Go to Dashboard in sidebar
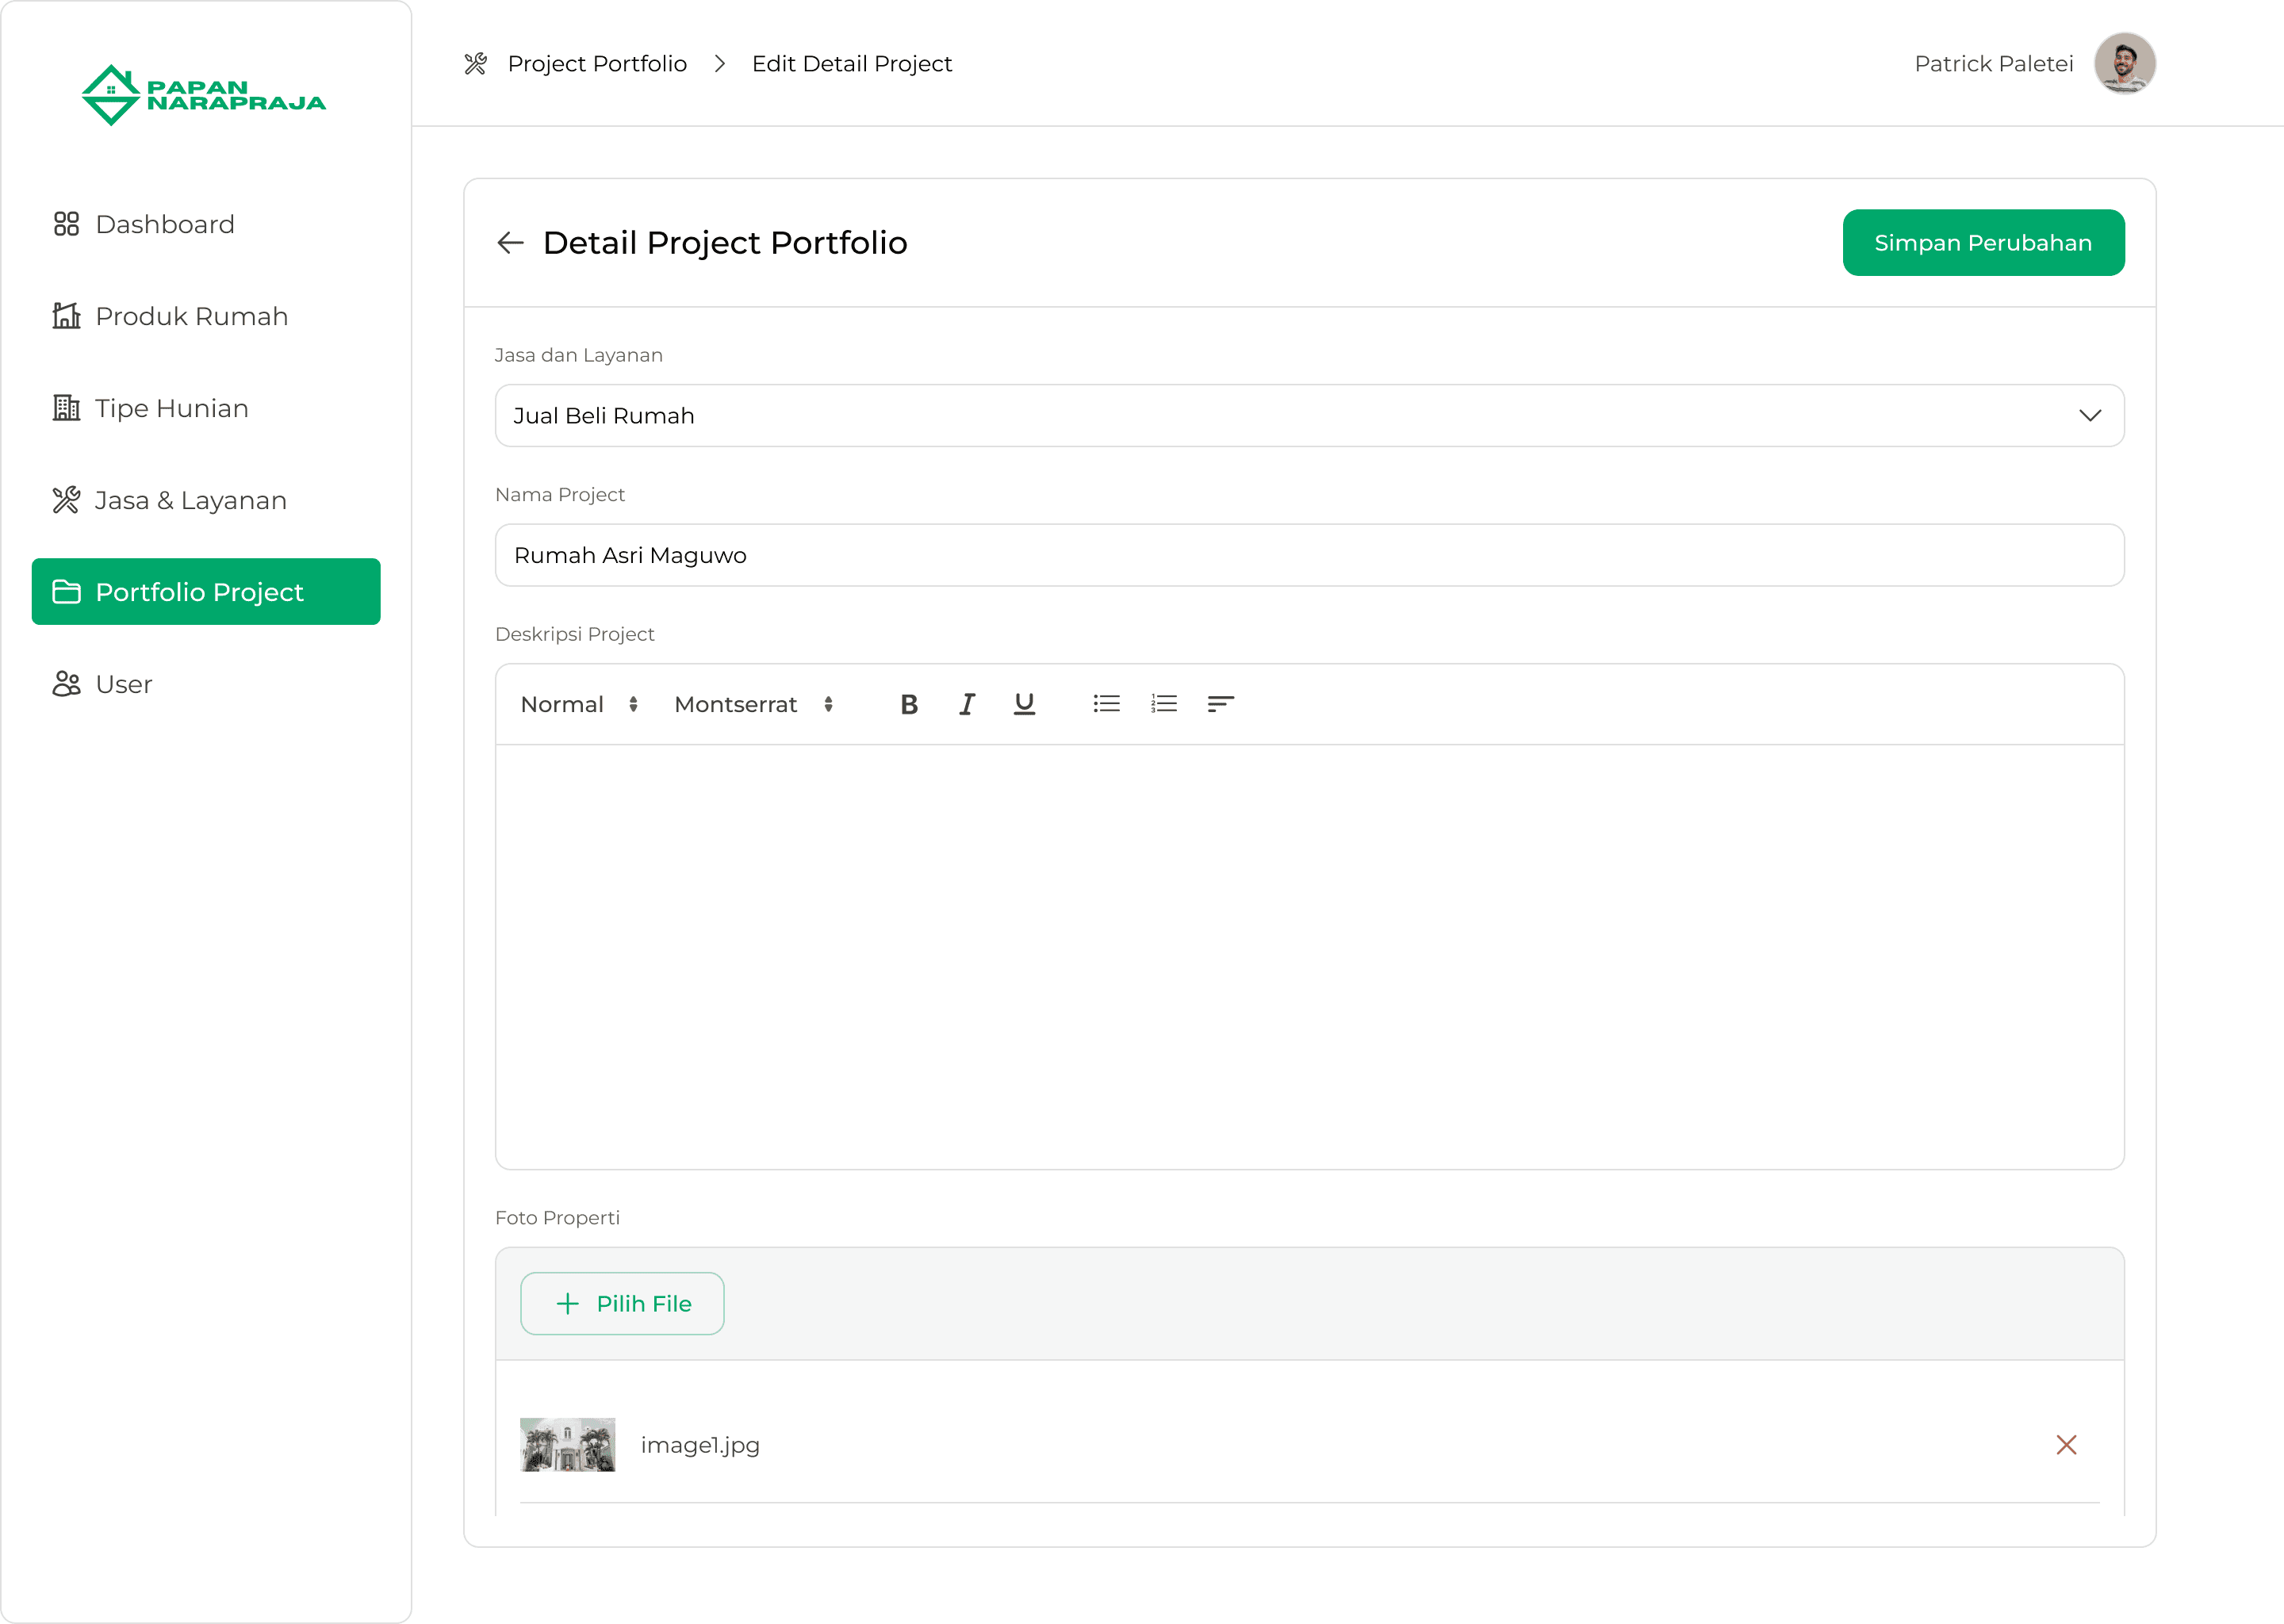 [165, 224]
